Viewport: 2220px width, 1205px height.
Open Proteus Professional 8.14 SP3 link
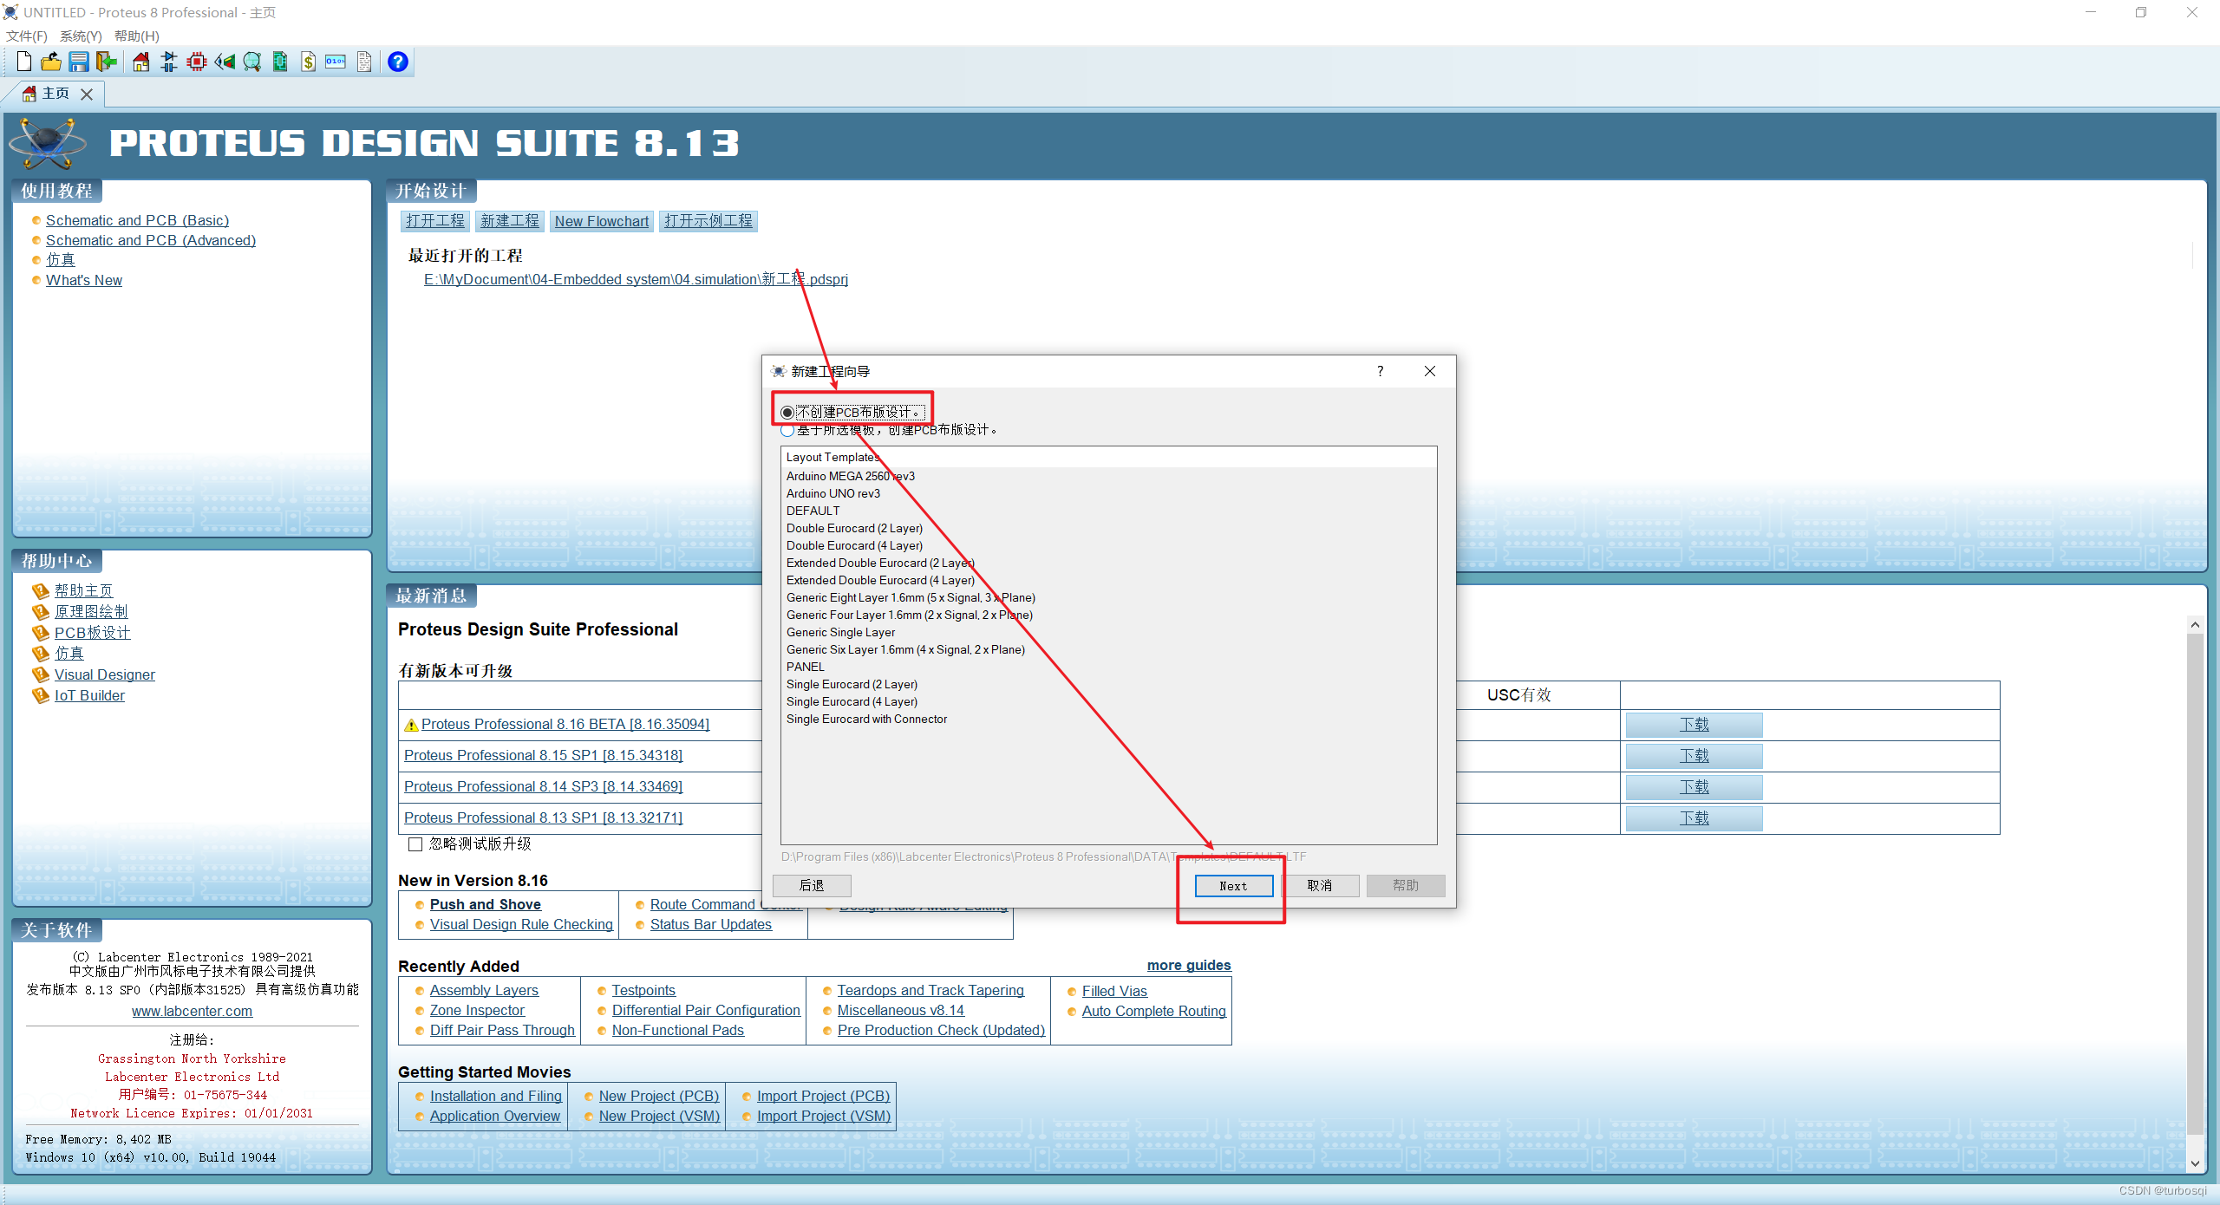pyautogui.click(x=543, y=786)
